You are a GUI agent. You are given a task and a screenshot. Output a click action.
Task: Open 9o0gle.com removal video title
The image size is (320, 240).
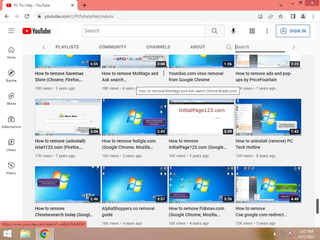coord(128,144)
